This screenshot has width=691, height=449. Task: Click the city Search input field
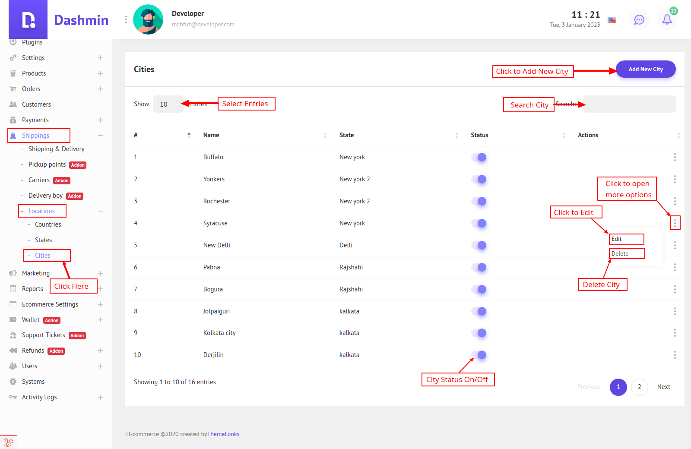629,104
